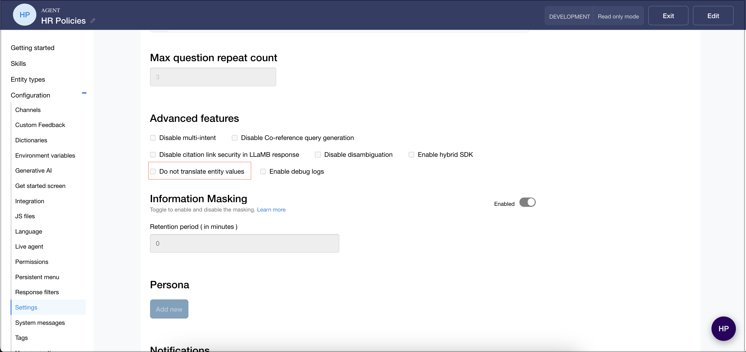The height and width of the screenshot is (352, 746).
Task: Open the Skills section
Action: 18,64
